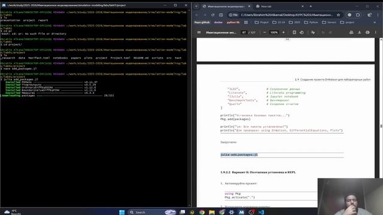Open the python lib bookmark
The height and width of the screenshot is (215, 383).
233,22
